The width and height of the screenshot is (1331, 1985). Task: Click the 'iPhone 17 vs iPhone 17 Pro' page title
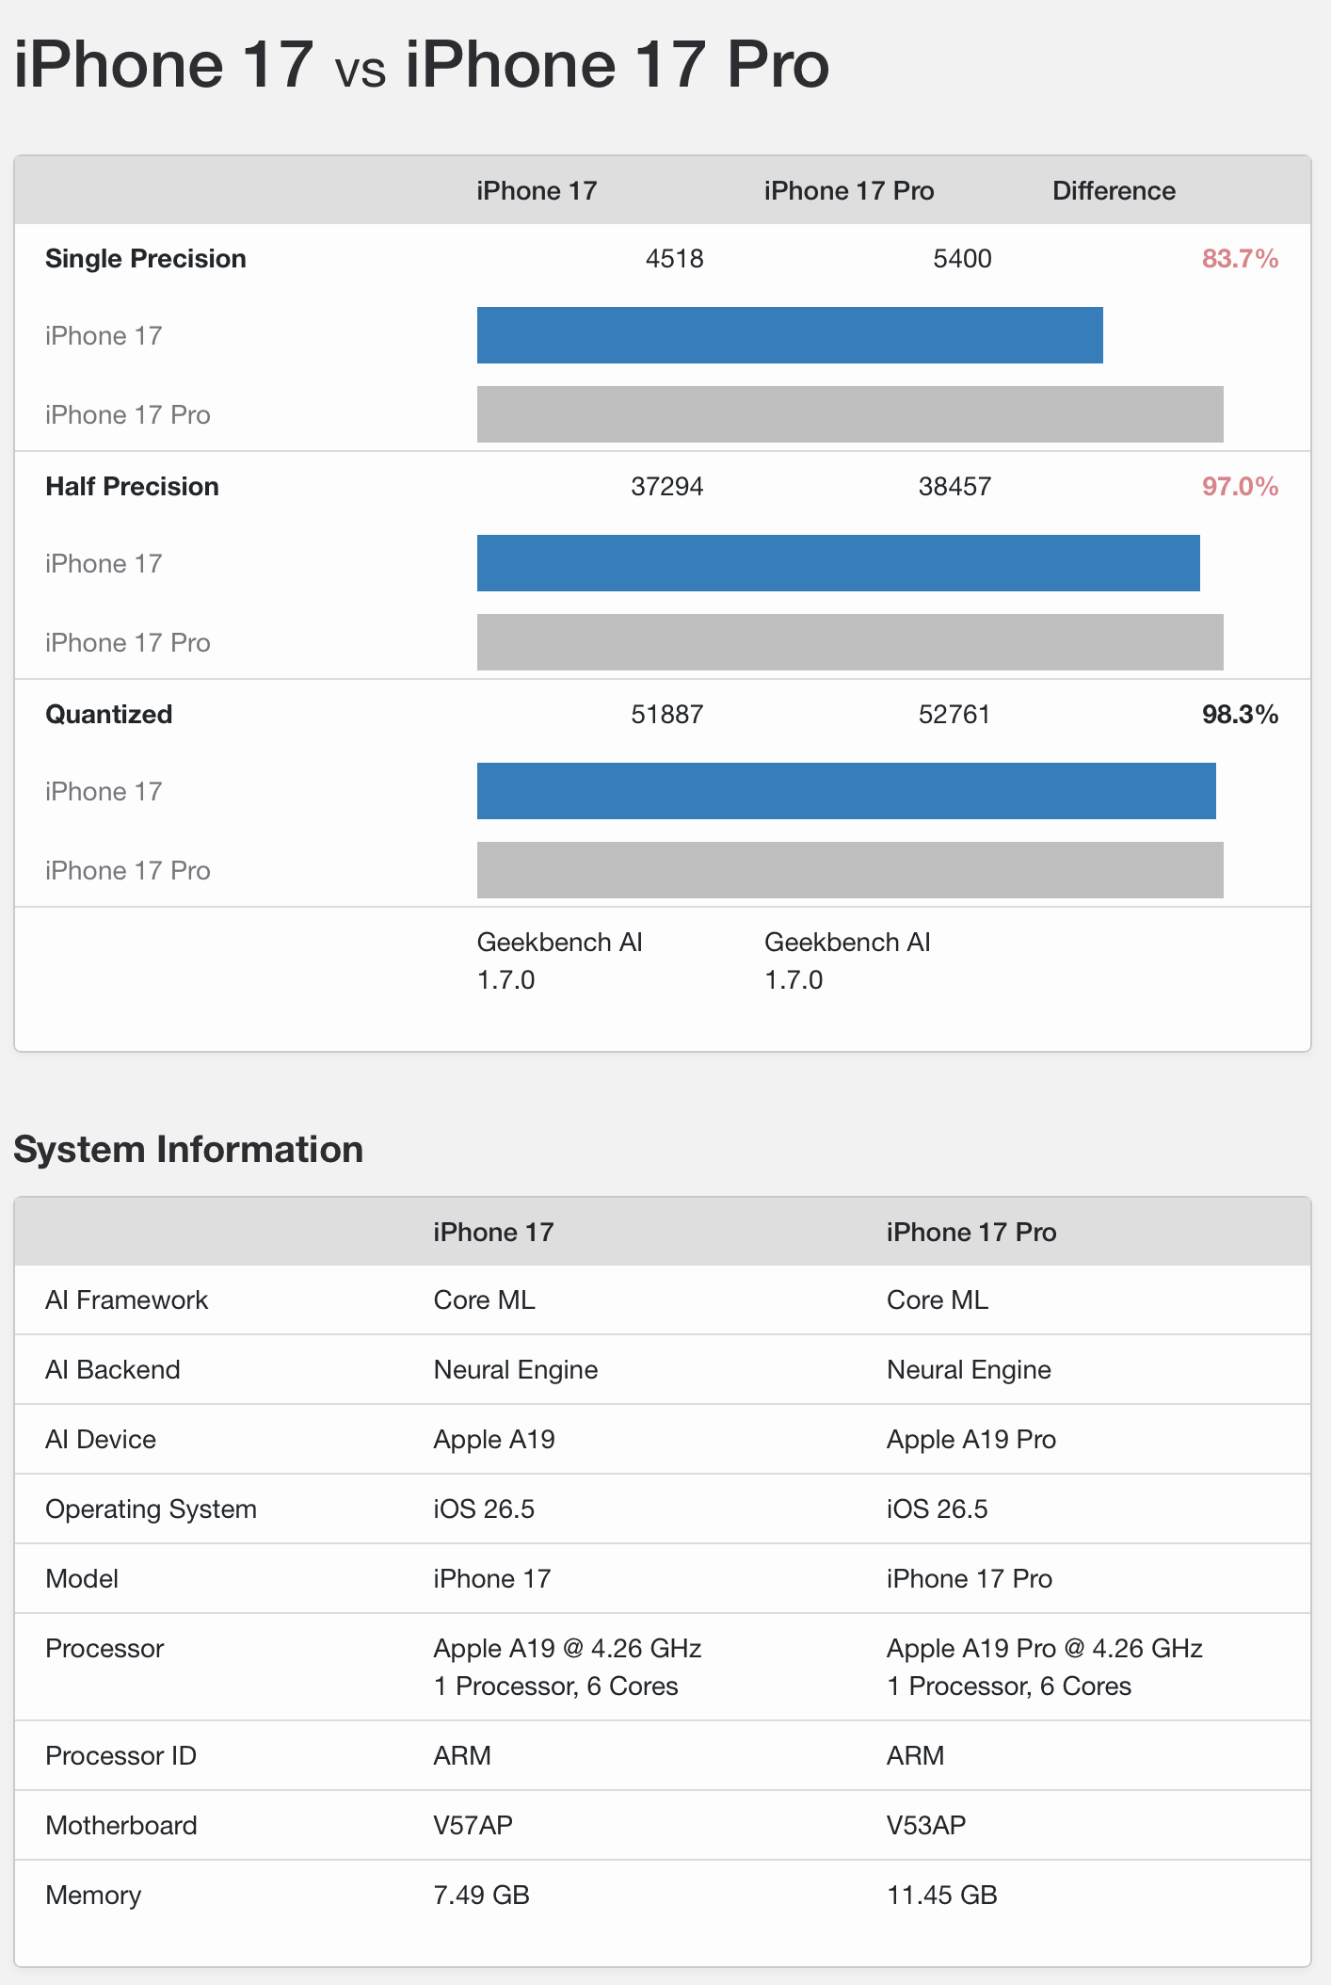click(x=422, y=64)
